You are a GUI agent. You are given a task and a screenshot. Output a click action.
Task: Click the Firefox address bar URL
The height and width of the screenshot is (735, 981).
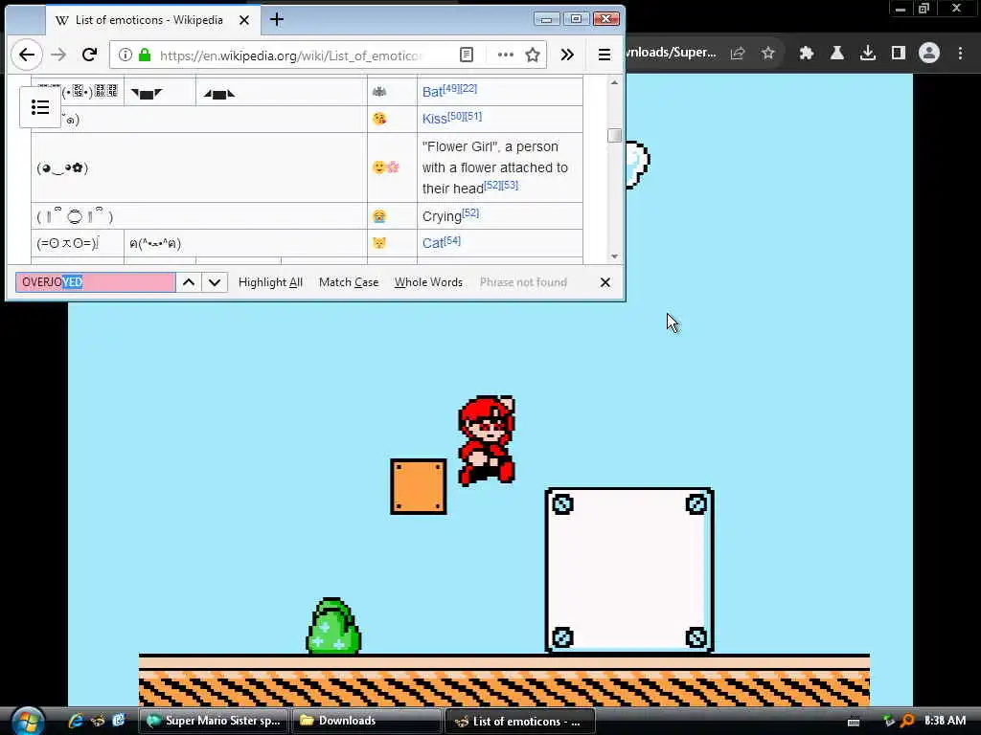point(289,56)
